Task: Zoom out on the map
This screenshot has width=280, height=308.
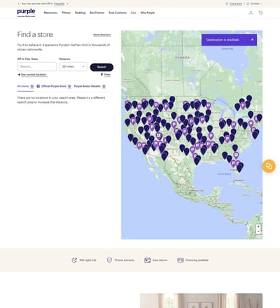Action: 258,231
